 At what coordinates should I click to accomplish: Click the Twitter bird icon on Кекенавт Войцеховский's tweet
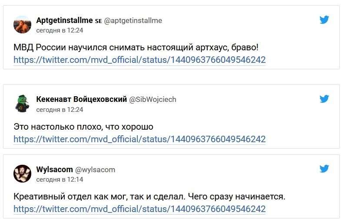pos(324,99)
